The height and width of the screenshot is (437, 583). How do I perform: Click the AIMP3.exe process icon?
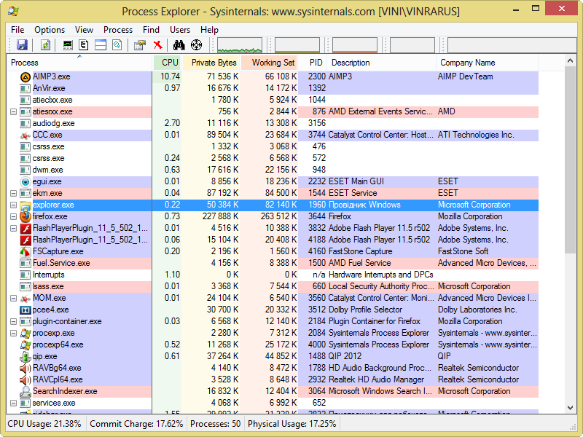click(26, 77)
